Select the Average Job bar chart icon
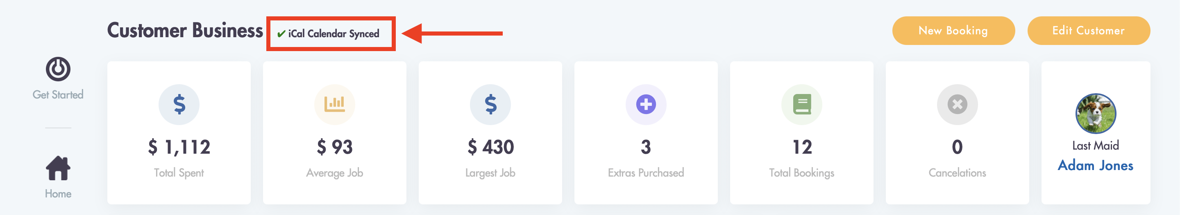The image size is (1180, 215). point(334,104)
